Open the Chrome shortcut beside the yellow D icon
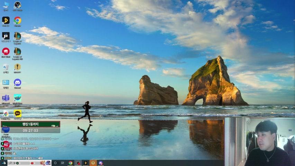 pos(18,21)
